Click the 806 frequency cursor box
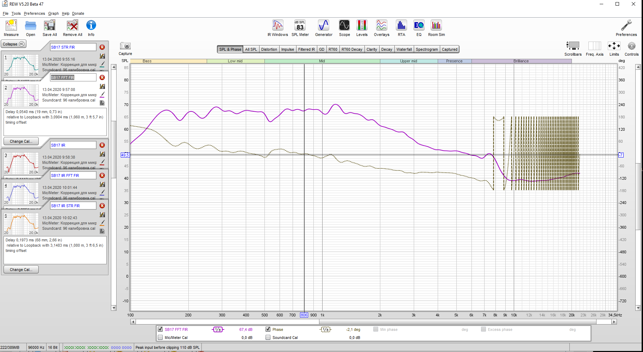This screenshot has height=352, width=643. coord(304,315)
